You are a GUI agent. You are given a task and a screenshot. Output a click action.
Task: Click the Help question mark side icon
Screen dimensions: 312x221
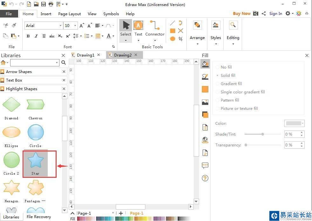tap(205, 178)
